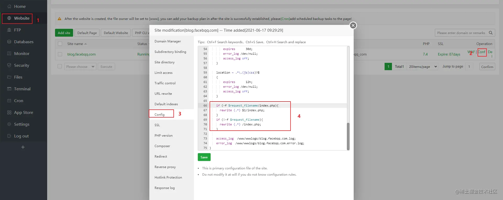The image size is (503, 200).
Task: Click page 1 pagination button
Action: 388,66
